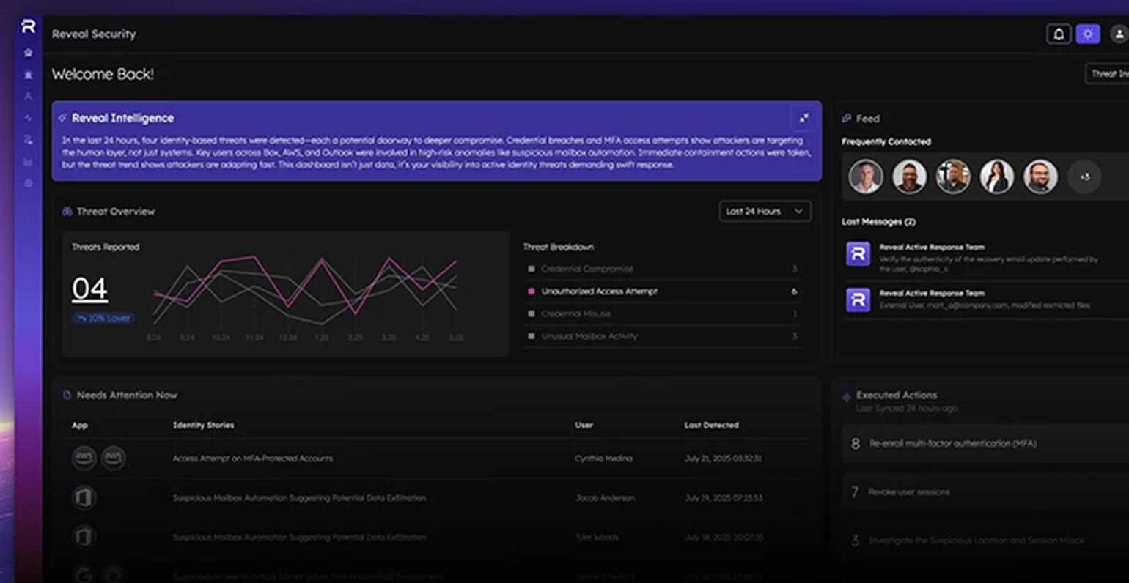
Task: Open the account avatar icon
Action: coord(1118,34)
